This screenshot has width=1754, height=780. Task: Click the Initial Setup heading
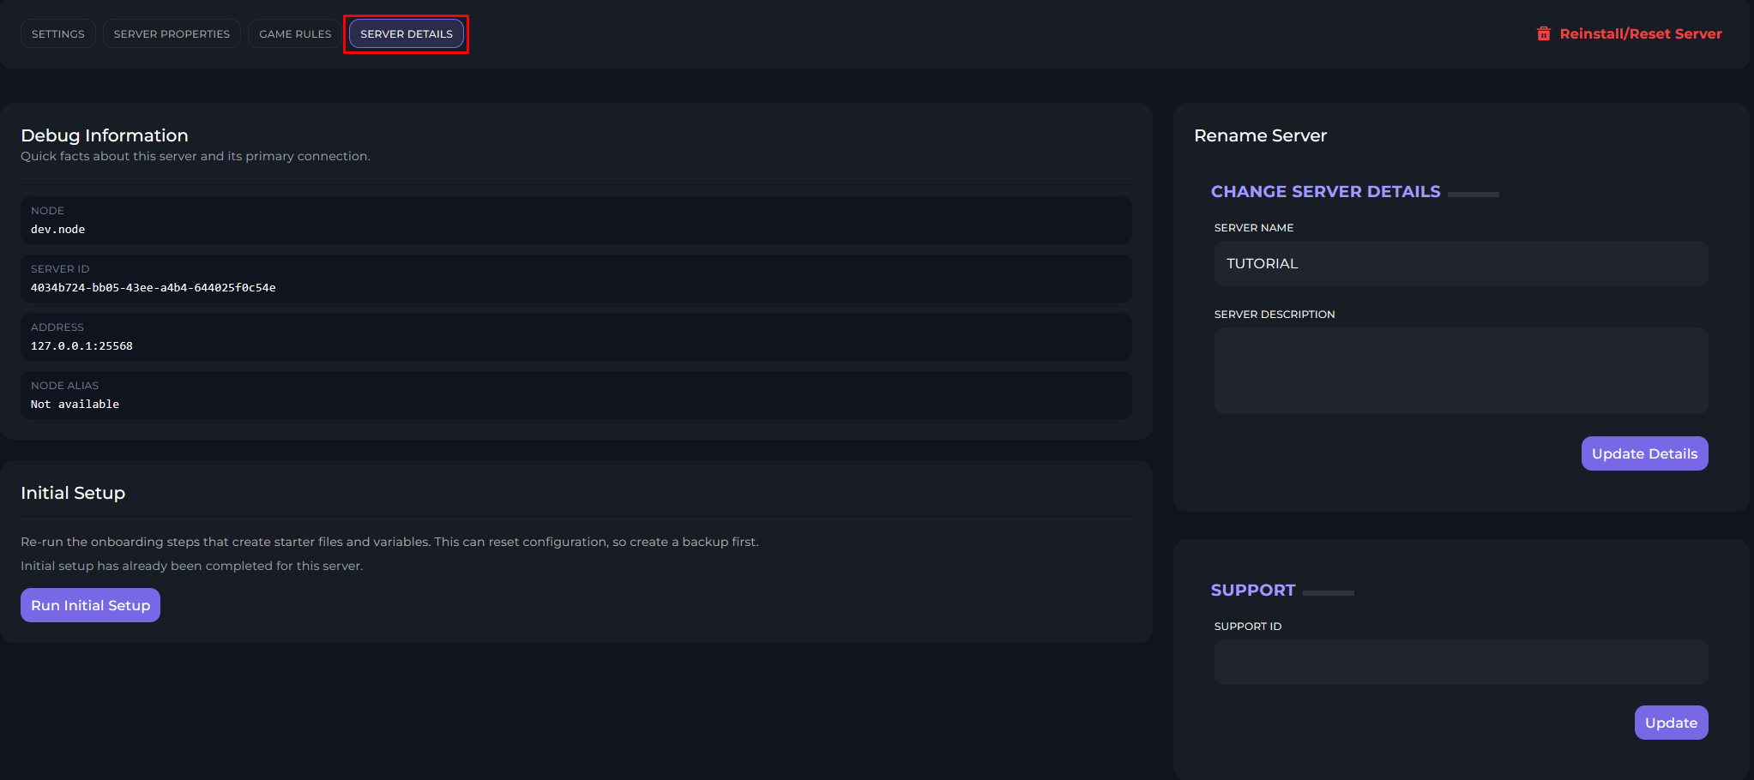tap(73, 493)
